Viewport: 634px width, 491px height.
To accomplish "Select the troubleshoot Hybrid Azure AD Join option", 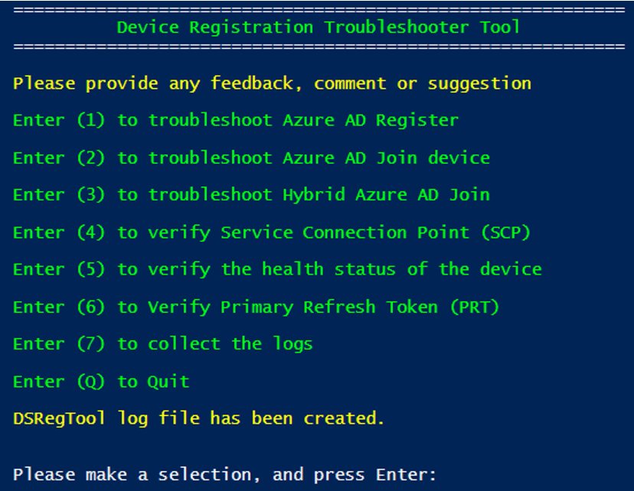I will tap(251, 195).
